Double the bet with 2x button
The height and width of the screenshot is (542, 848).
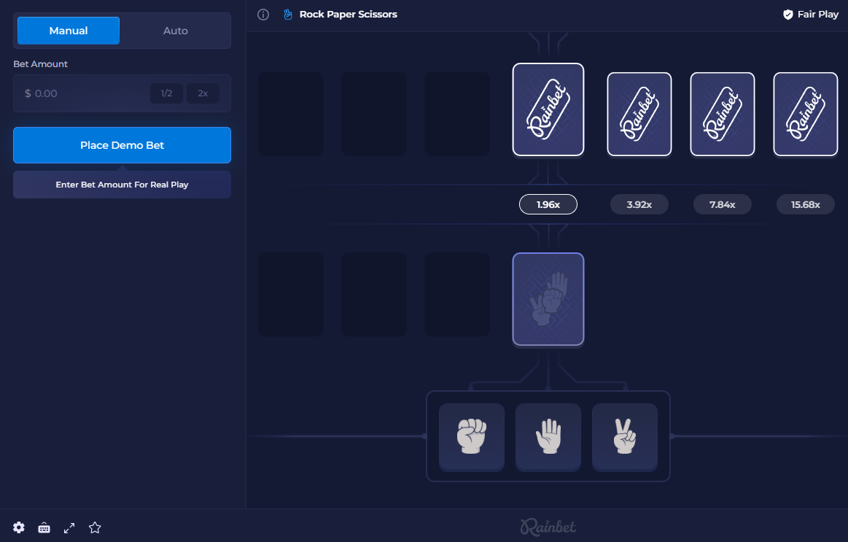point(203,93)
